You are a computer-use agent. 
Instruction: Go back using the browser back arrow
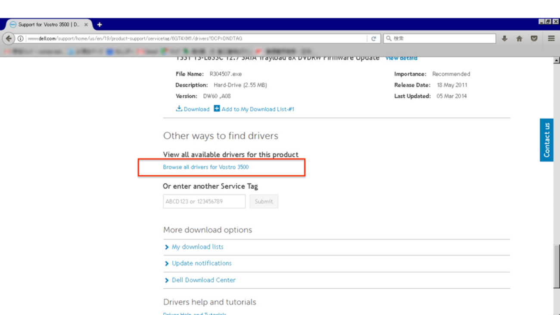point(9,38)
